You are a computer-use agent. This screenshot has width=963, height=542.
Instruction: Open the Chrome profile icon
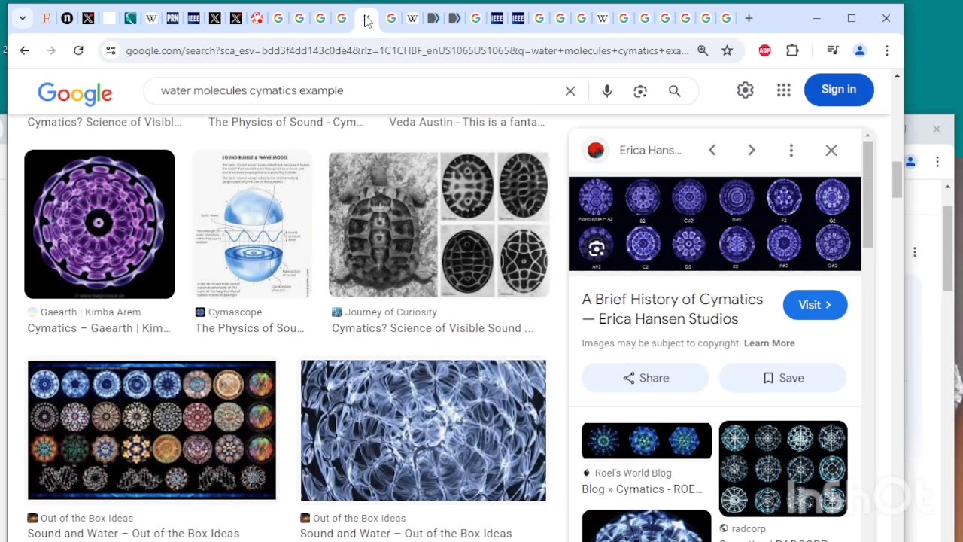tap(860, 50)
